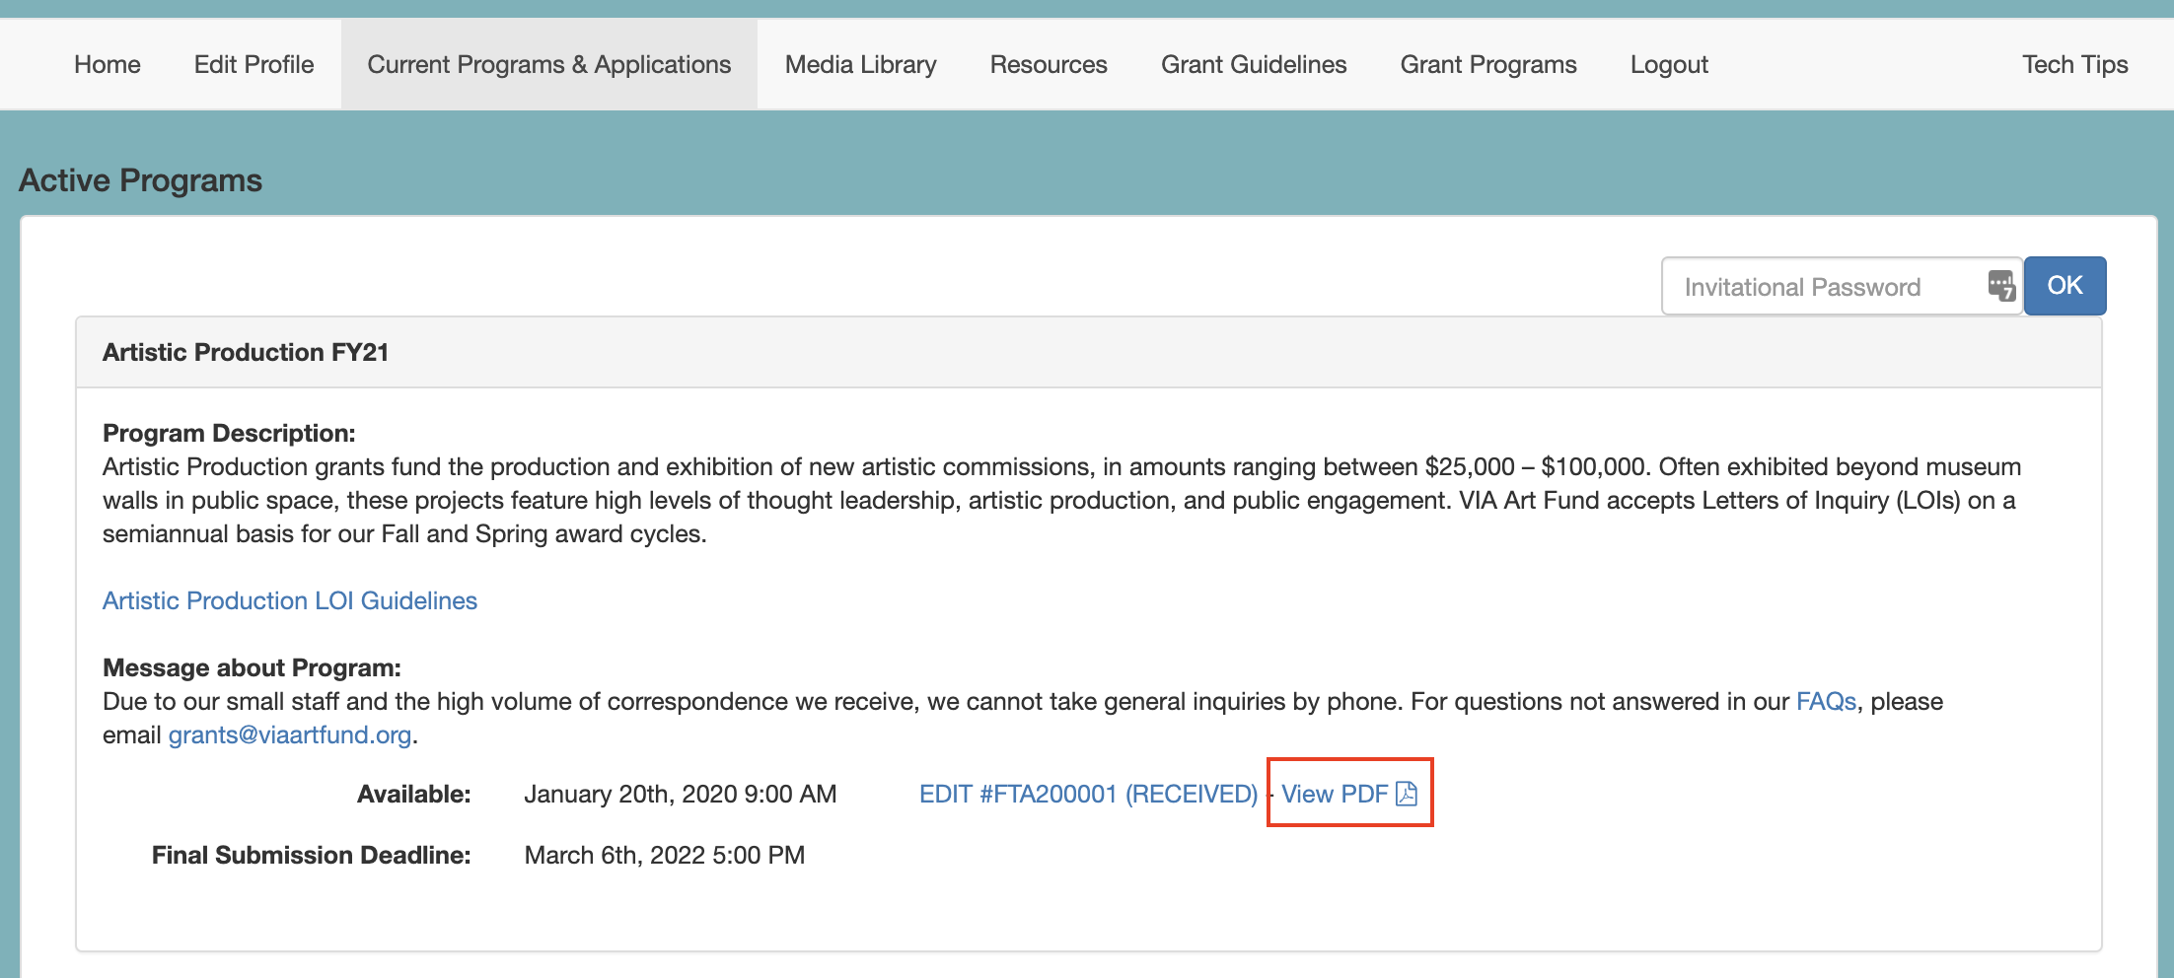
Task: Click the Active Programs heading
Action: pos(140,180)
